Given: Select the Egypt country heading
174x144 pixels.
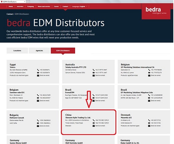Looking at the screenshot, I should point(13,65).
